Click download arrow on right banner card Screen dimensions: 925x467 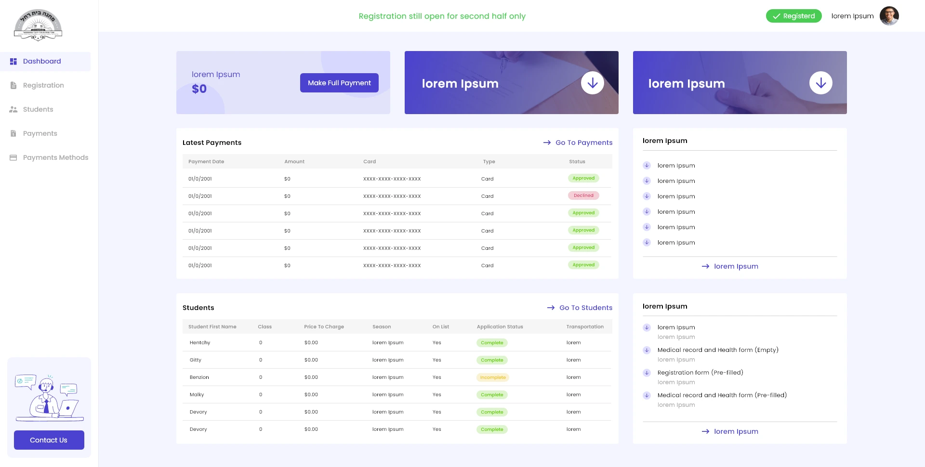tap(820, 83)
